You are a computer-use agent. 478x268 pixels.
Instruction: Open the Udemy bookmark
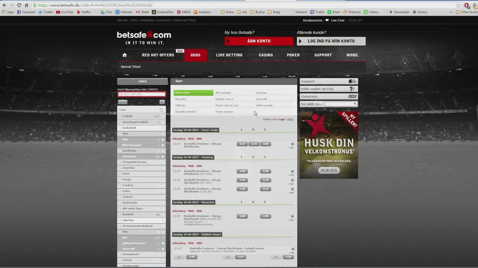[x=371, y=12]
